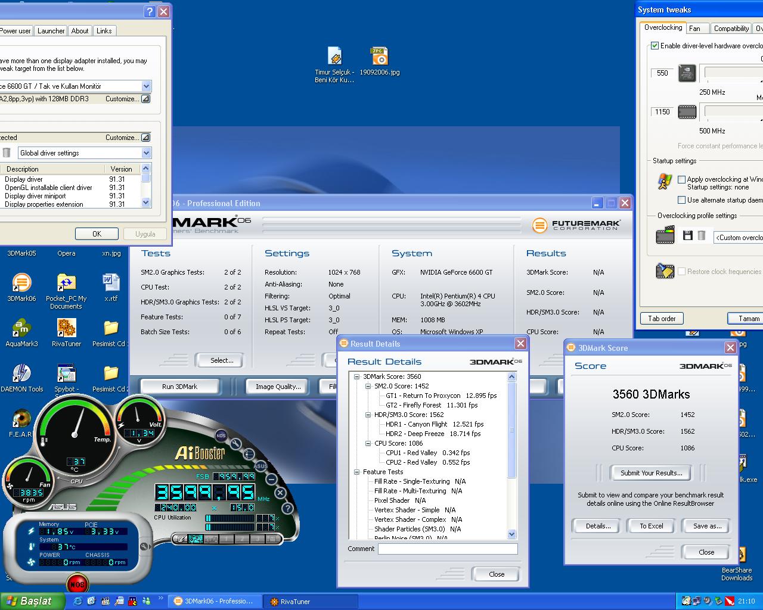Click the core clock 550 value field

click(662, 73)
